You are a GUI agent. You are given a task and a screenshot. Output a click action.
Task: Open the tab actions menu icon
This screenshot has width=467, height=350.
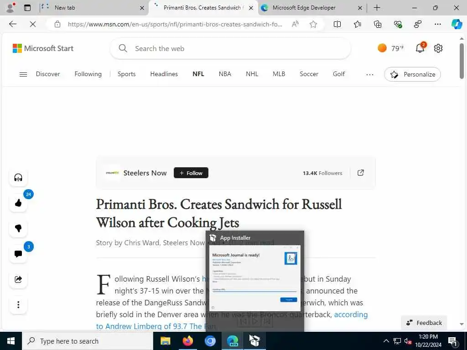27,8
